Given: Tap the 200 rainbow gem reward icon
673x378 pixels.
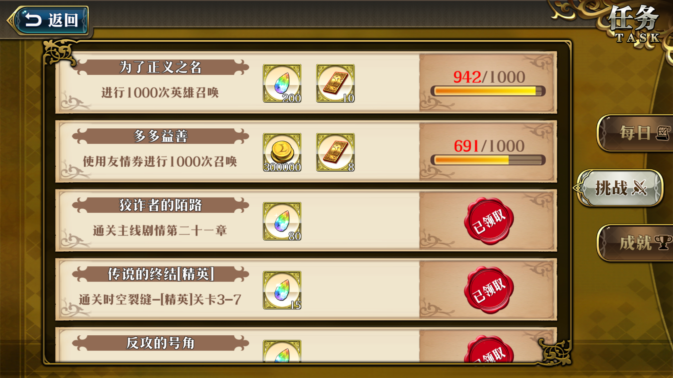Looking at the screenshot, I should [x=282, y=83].
